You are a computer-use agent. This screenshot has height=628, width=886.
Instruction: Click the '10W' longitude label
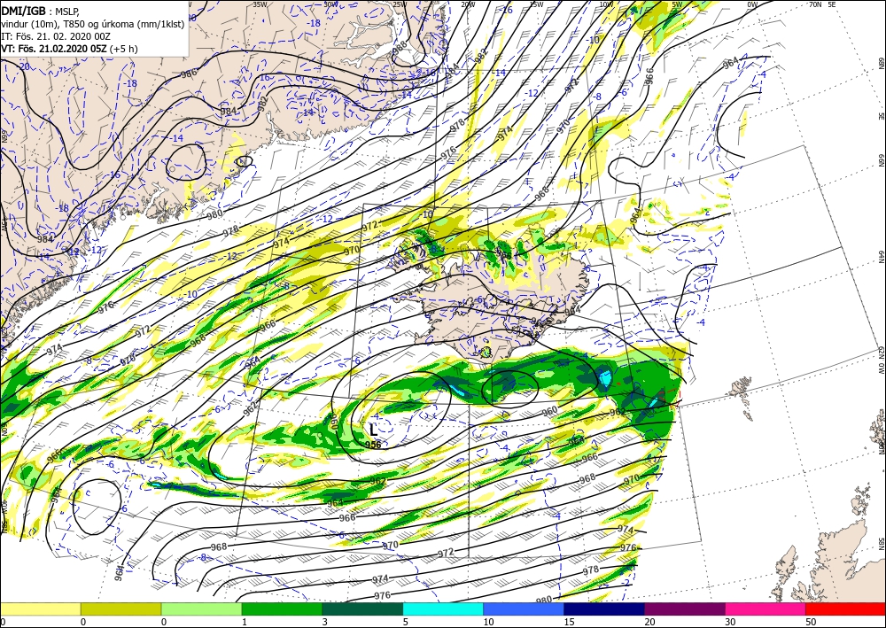[x=606, y=4]
